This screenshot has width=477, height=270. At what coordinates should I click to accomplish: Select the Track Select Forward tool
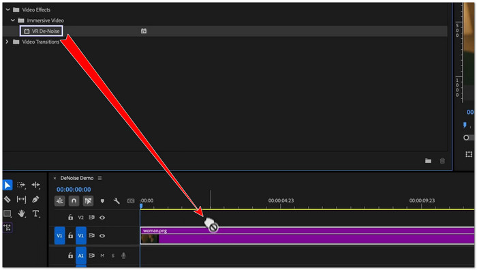click(21, 185)
